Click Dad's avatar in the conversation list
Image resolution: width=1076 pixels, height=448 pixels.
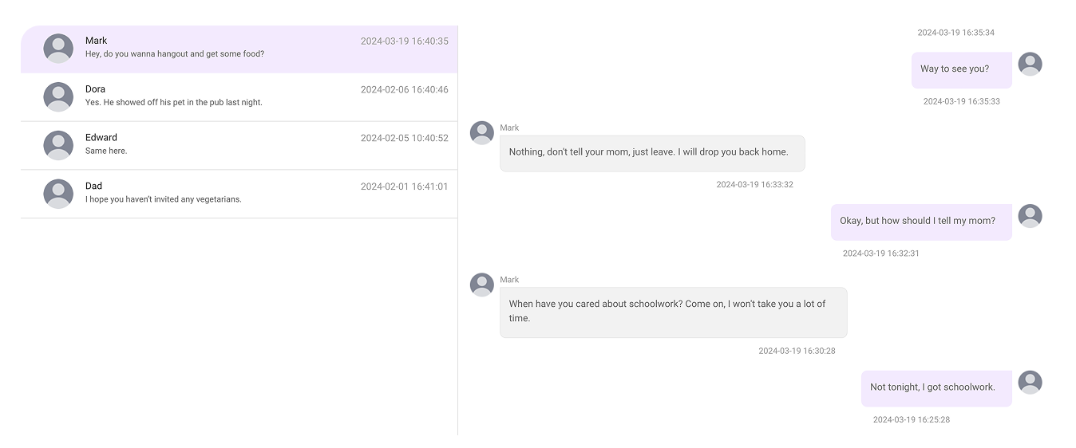(x=58, y=194)
